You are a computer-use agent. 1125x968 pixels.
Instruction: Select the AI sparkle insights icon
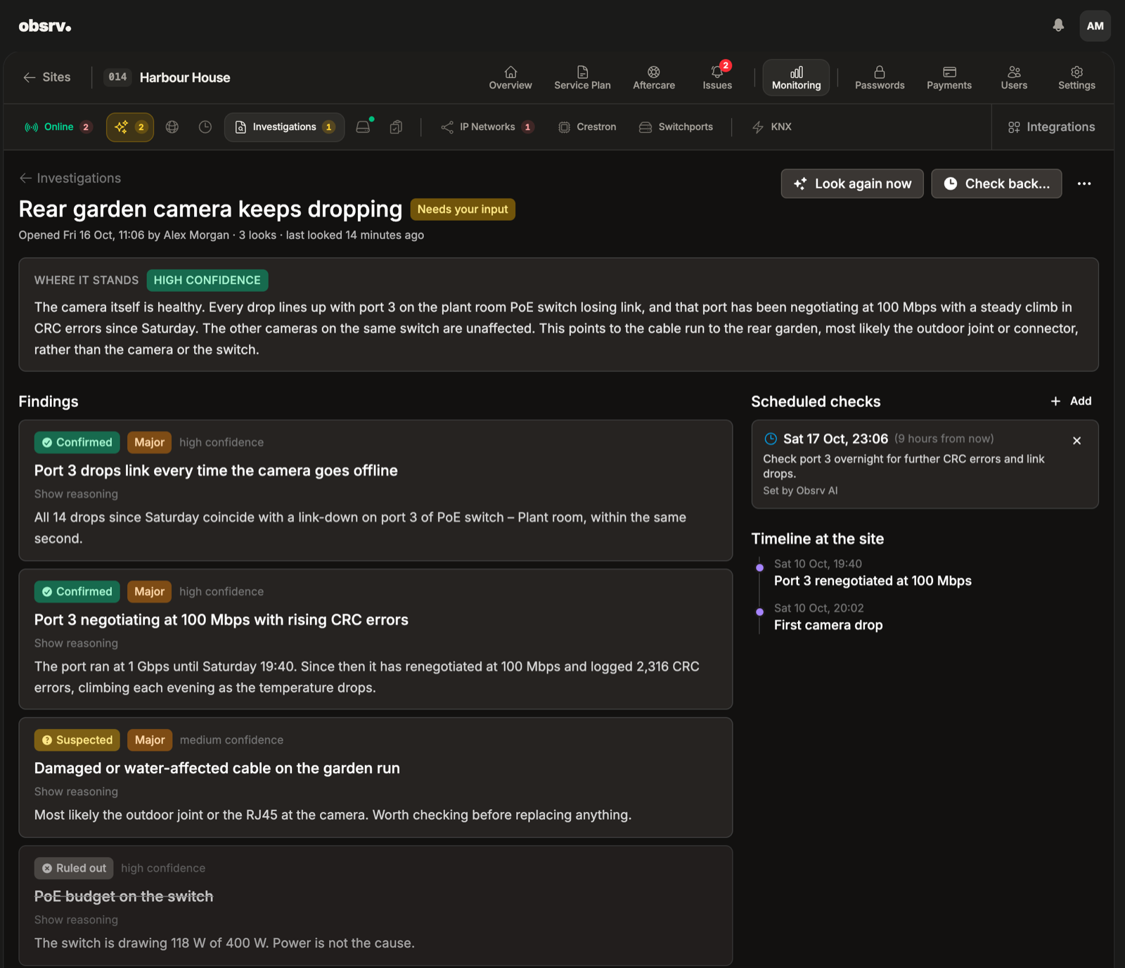(130, 127)
